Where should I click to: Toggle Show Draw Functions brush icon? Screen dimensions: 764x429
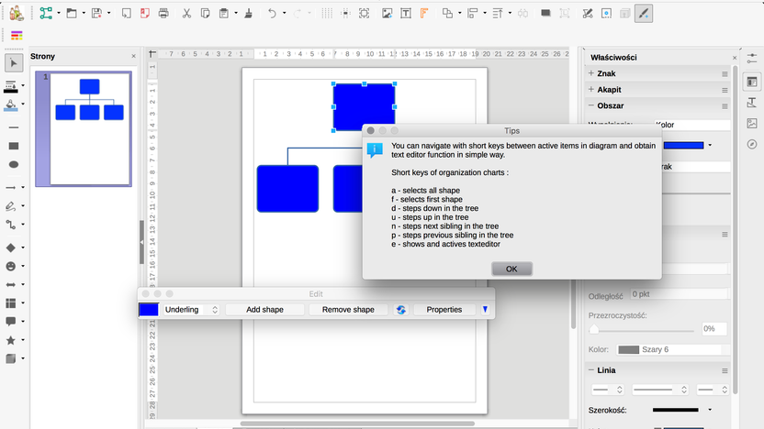tap(644, 13)
